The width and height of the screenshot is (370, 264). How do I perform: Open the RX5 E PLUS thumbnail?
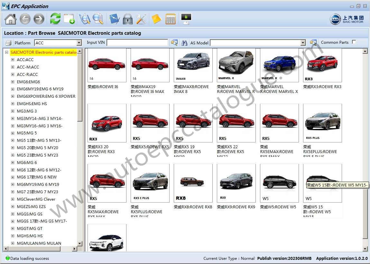[150, 183]
